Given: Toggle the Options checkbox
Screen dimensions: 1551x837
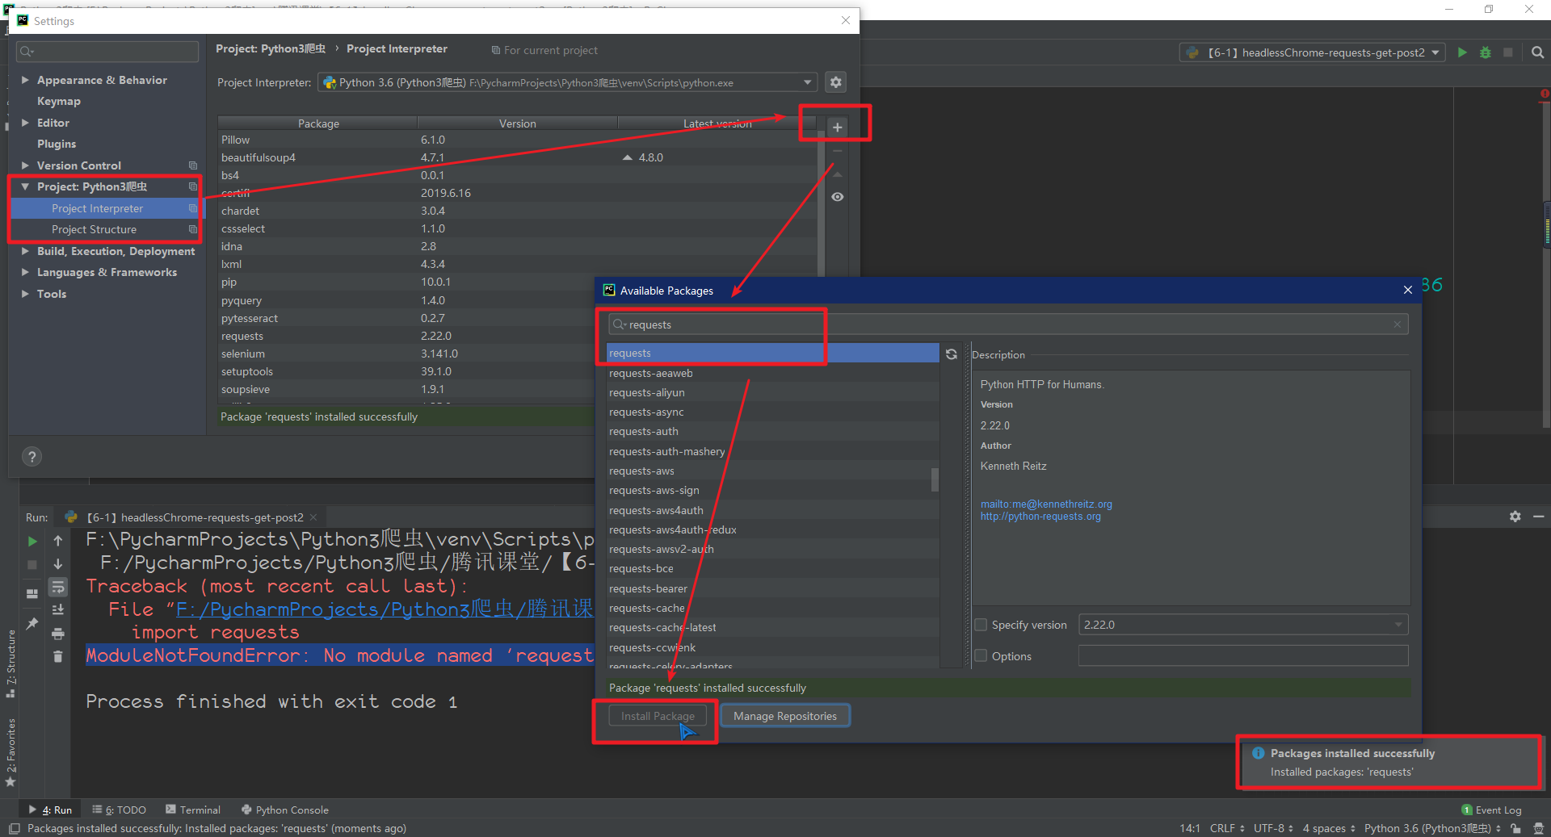Looking at the screenshot, I should (x=981, y=656).
